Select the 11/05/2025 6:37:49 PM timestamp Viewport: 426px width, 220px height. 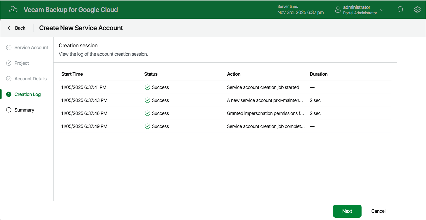84,126
